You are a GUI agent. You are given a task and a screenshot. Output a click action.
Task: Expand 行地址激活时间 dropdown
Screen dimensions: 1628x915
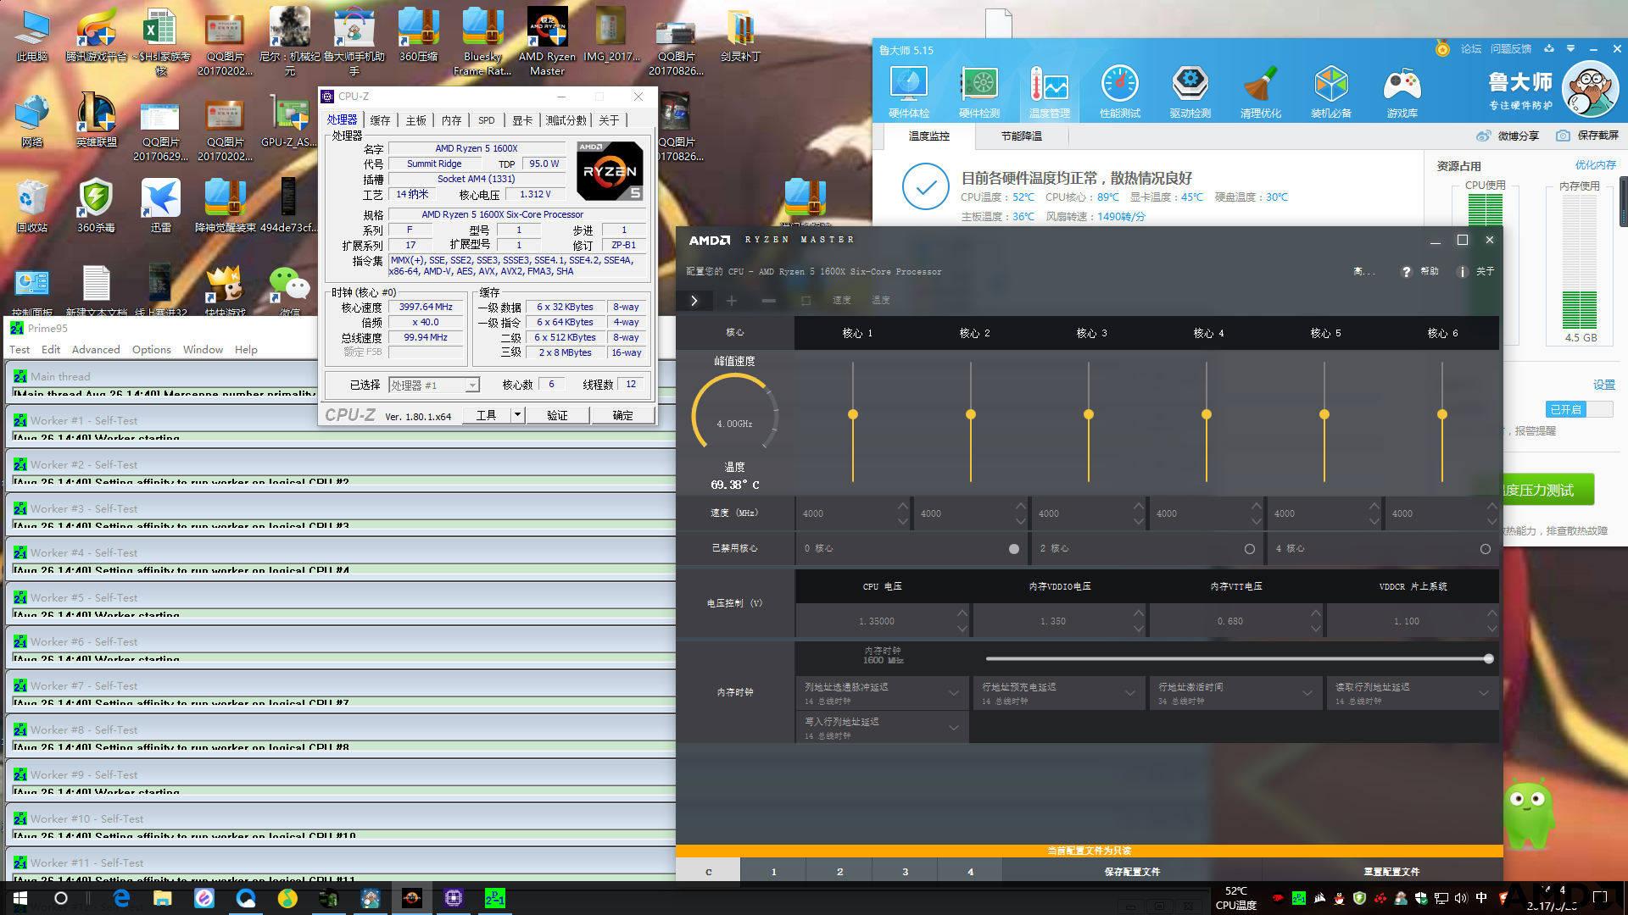[x=1307, y=693]
